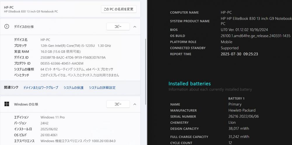Collapse the device specifications section
292x145 pixels.
tap(135, 27)
